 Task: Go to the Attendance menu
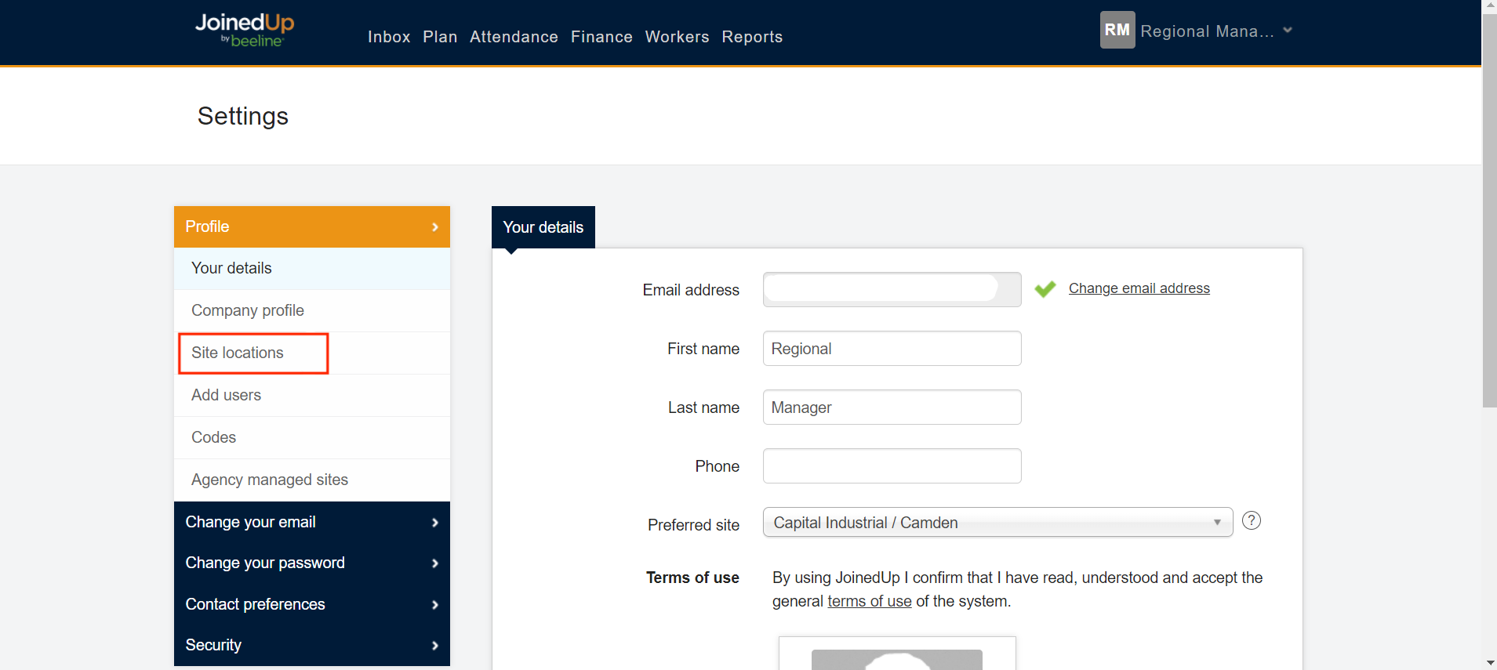click(x=514, y=37)
